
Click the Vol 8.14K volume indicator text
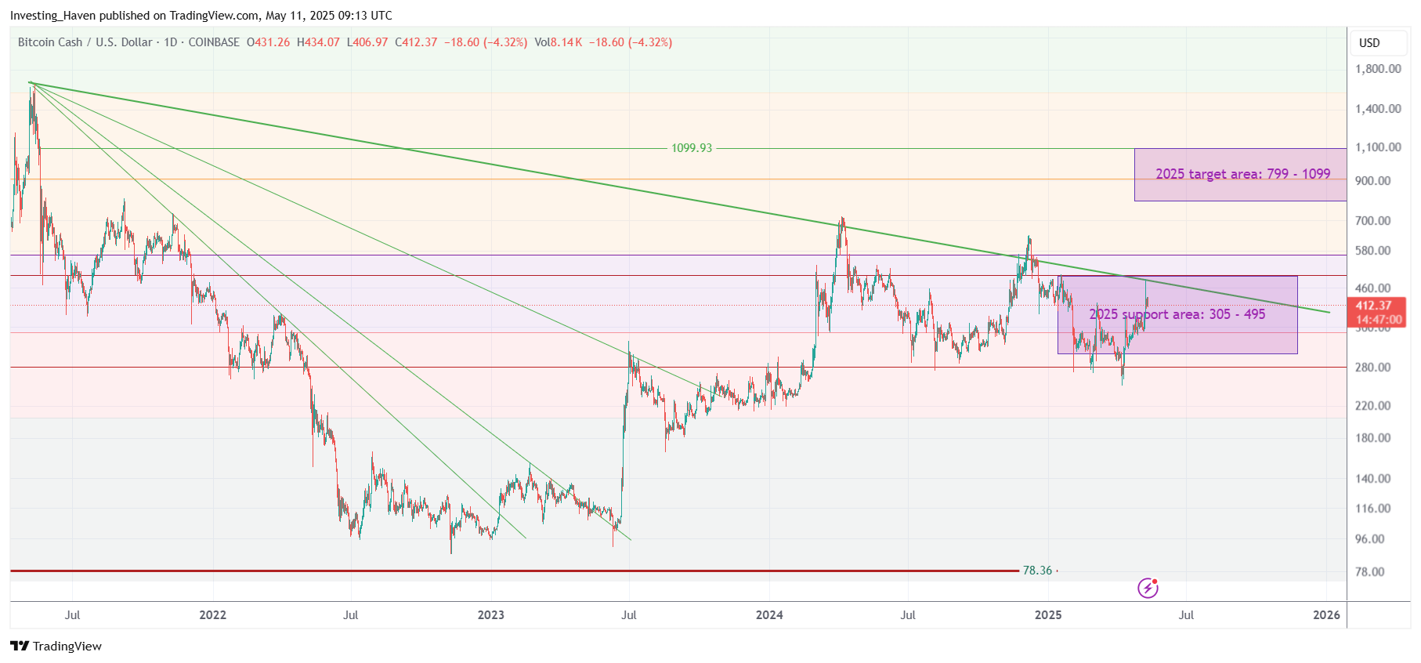pyautogui.click(x=559, y=42)
